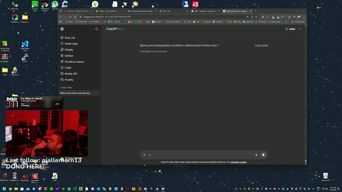The width and height of the screenshot is (342, 192).
Task: Open Spotify from the taskbar
Action: tap(69, 189)
